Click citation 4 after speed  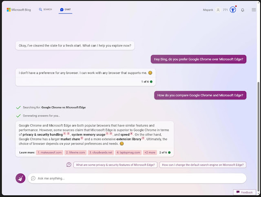pos(131,134)
